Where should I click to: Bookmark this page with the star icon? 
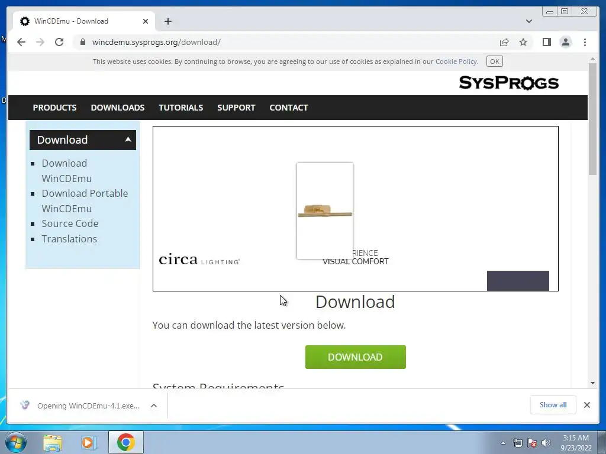pos(523,42)
